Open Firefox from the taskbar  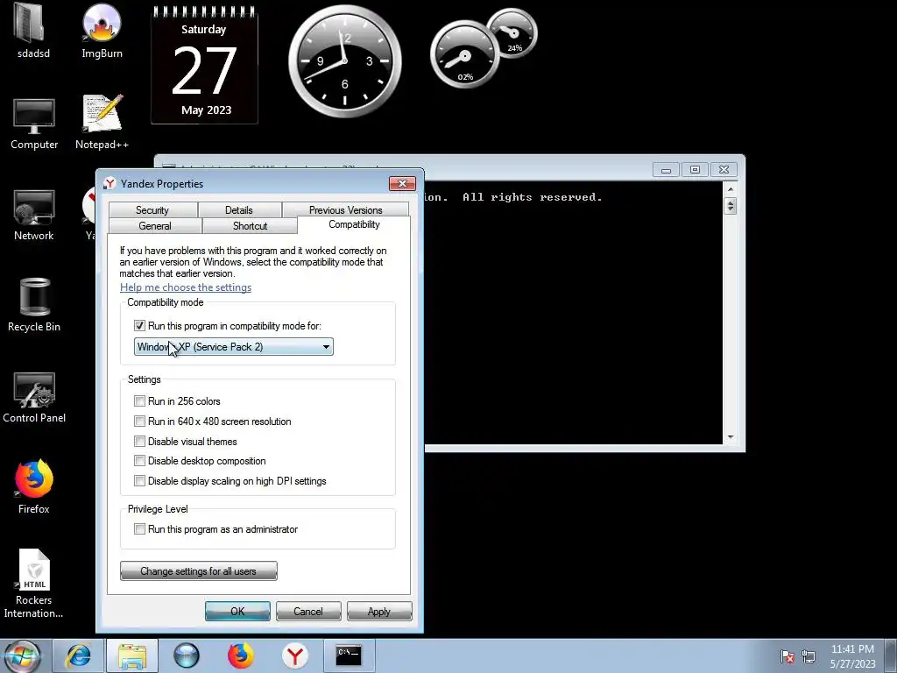point(241,655)
